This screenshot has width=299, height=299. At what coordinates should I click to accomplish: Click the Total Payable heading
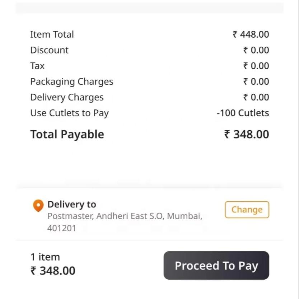point(67,135)
